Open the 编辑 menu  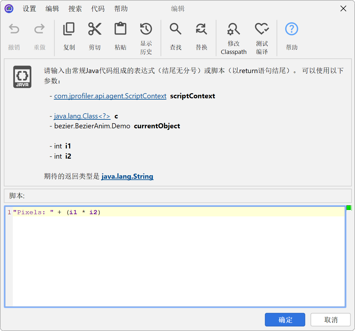52,9
